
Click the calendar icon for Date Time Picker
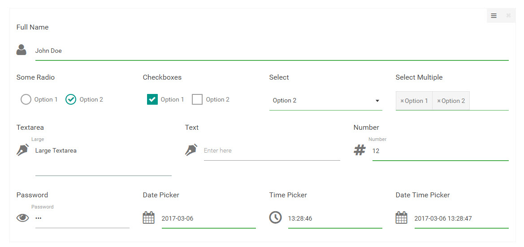[x=401, y=217]
